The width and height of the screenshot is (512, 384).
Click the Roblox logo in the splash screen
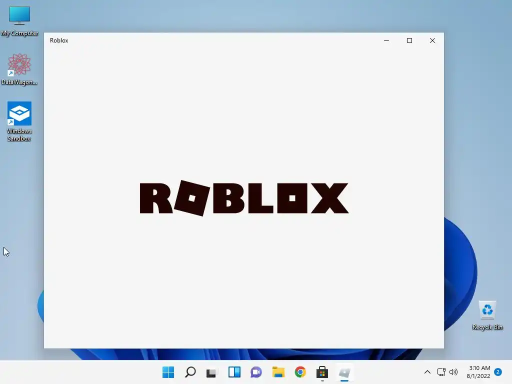244,198
